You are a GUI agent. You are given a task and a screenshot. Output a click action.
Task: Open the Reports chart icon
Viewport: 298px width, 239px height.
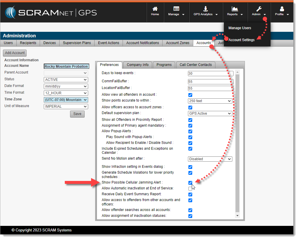click(235, 9)
